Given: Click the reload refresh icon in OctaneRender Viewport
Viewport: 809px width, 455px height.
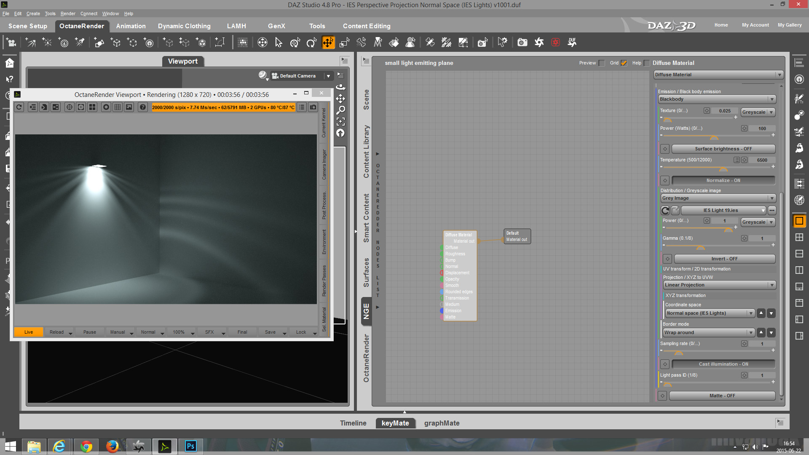Looking at the screenshot, I should click(x=19, y=107).
